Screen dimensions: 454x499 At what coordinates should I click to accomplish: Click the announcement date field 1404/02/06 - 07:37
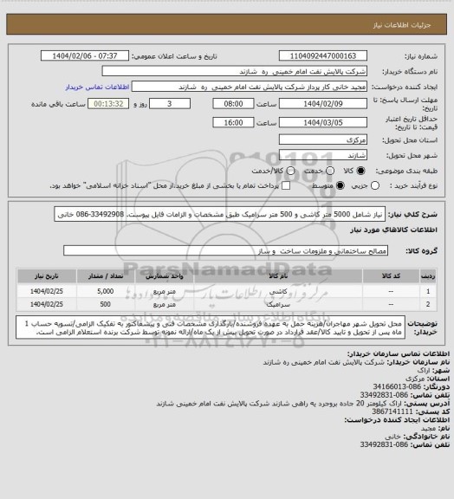(x=85, y=55)
